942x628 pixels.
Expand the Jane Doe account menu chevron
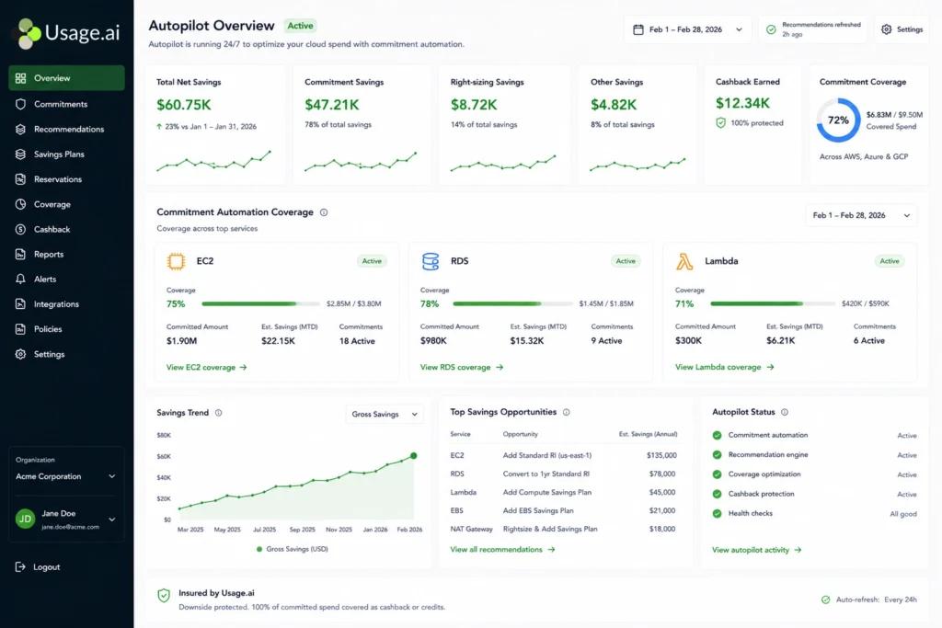click(x=111, y=520)
